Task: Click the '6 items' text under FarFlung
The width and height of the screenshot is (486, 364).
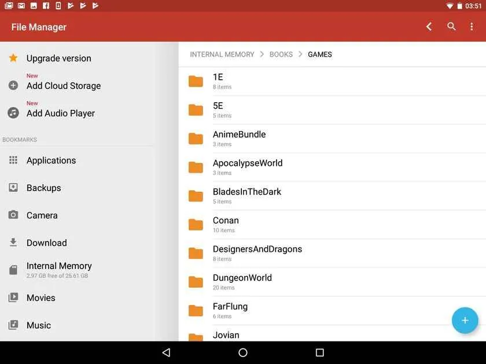Action: (x=222, y=317)
